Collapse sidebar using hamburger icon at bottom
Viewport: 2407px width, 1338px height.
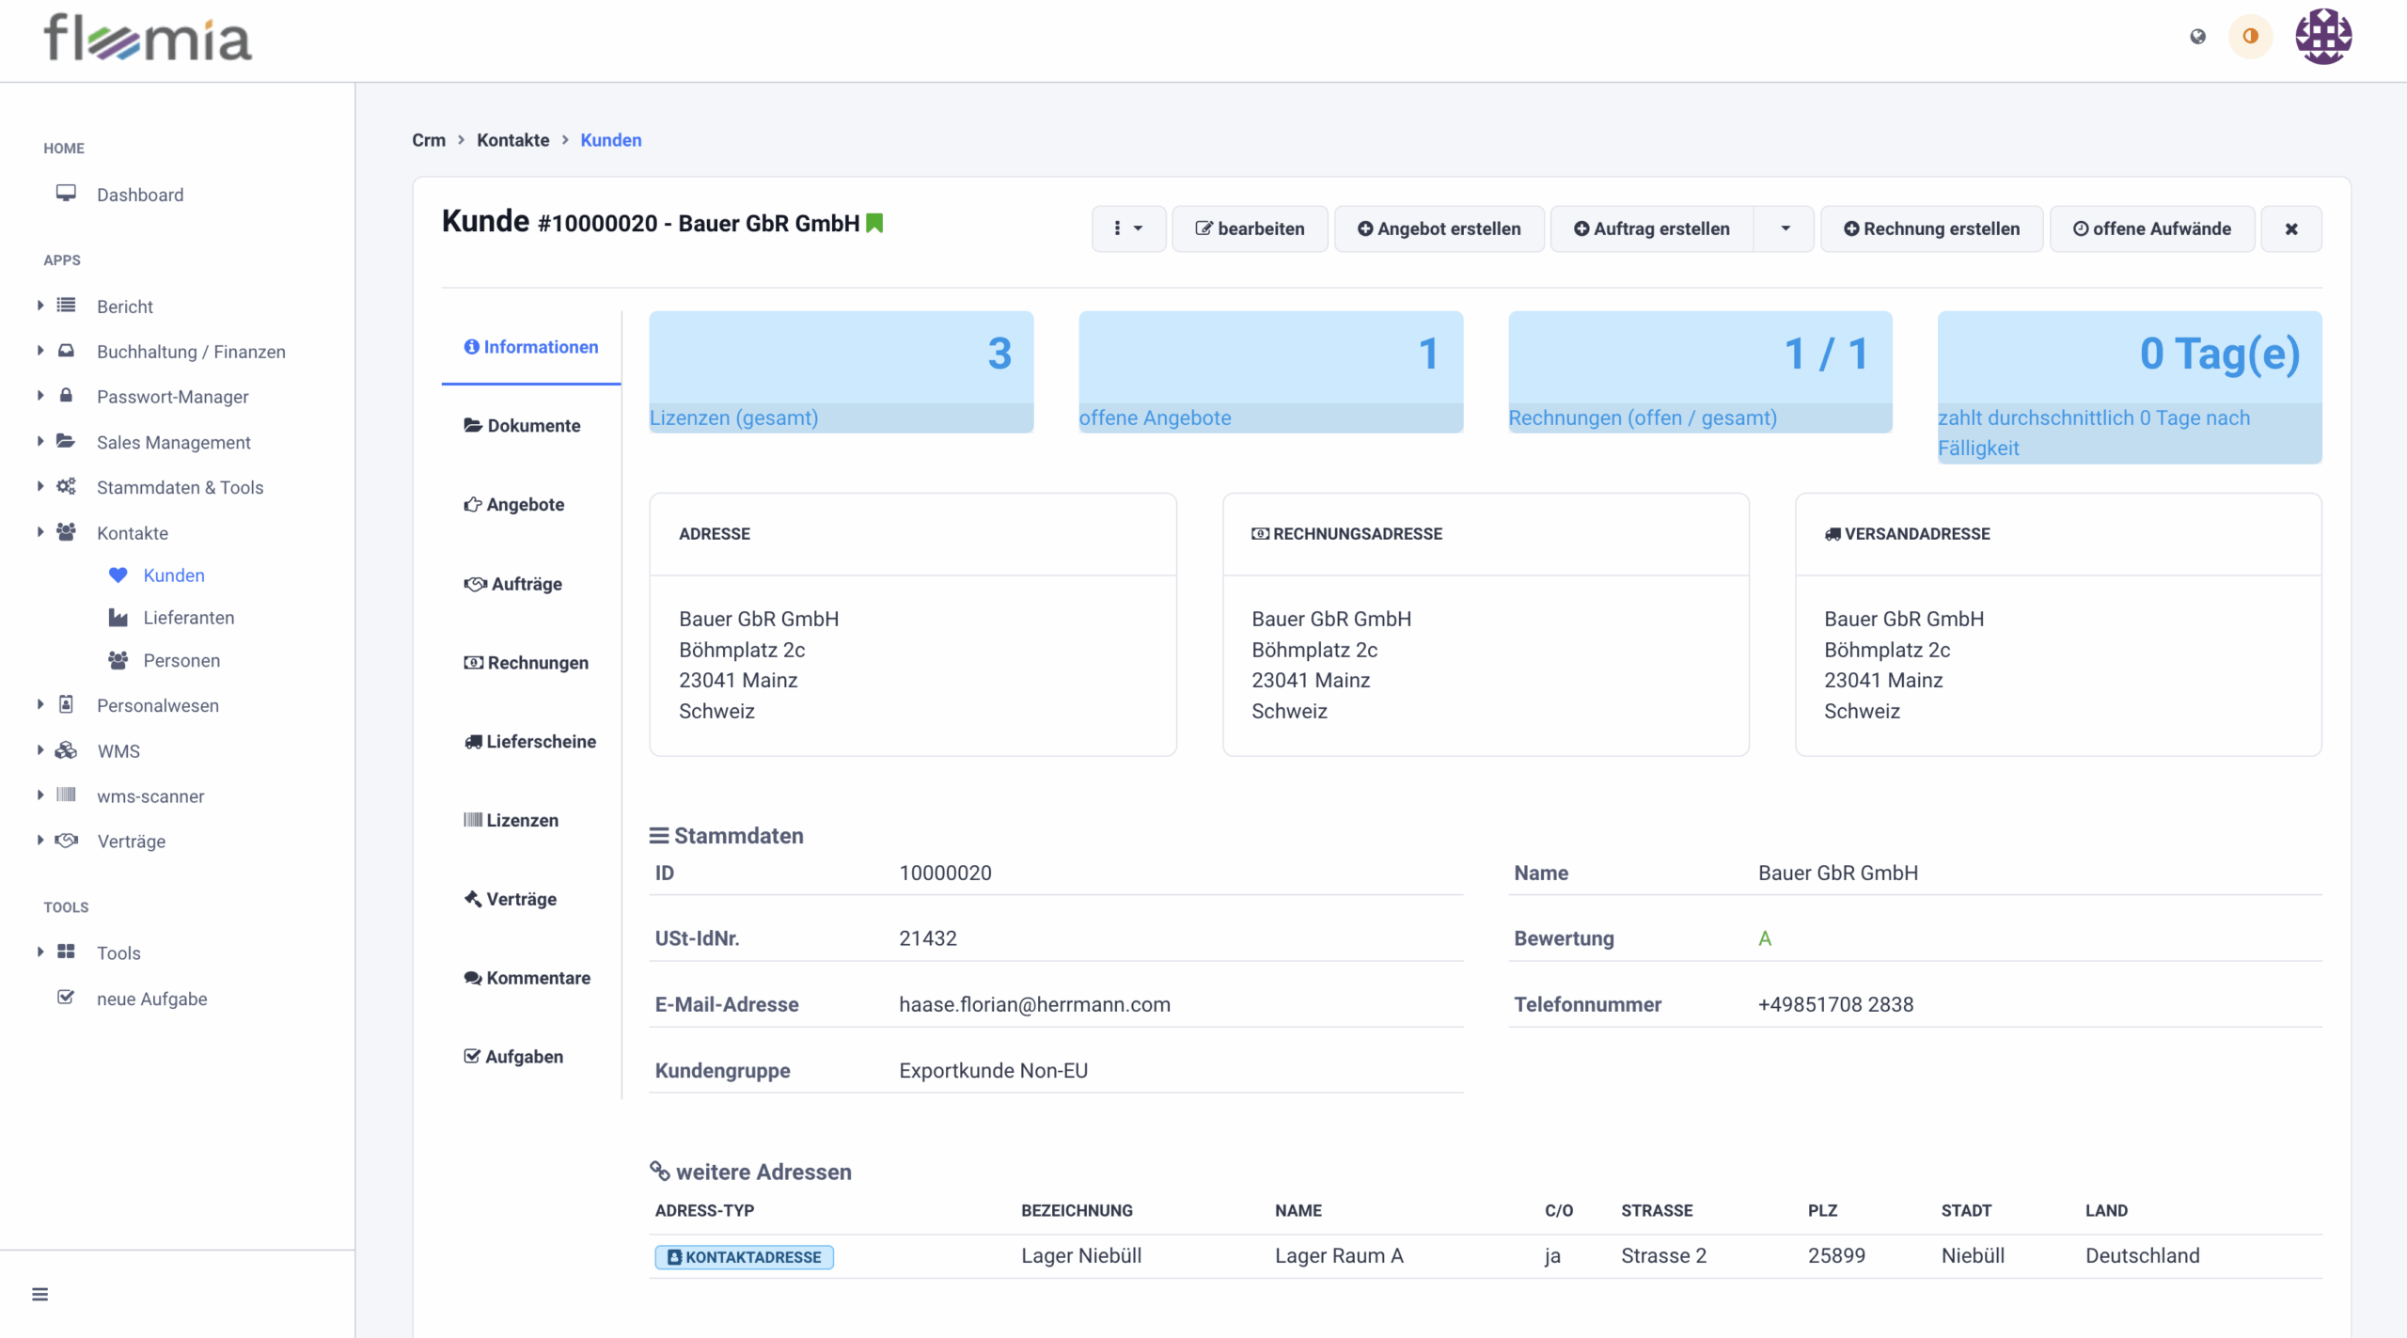tap(39, 1294)
